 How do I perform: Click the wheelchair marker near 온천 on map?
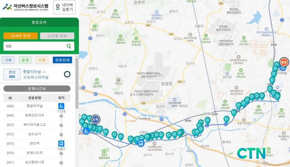(86, 131)
